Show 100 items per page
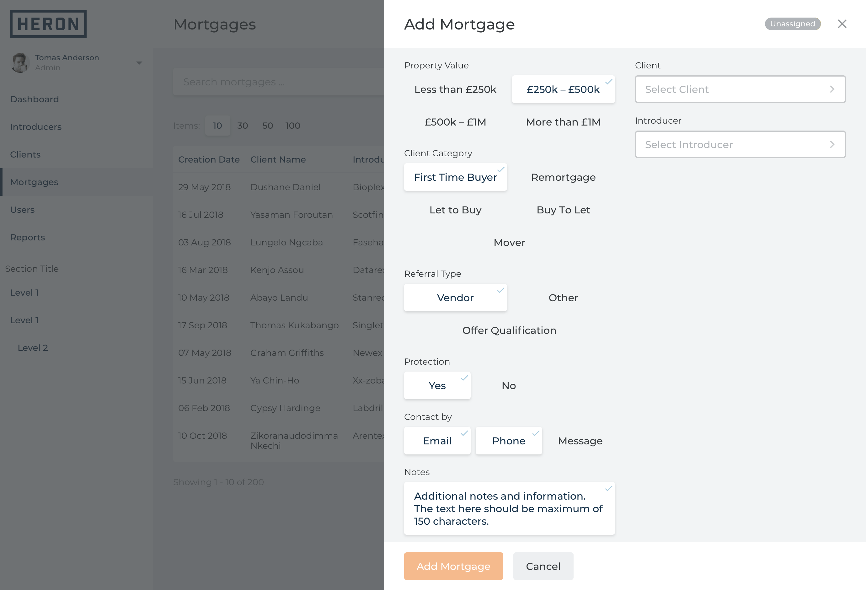Image resolution: width=866 pixels, height=590 pixels. 292,126
